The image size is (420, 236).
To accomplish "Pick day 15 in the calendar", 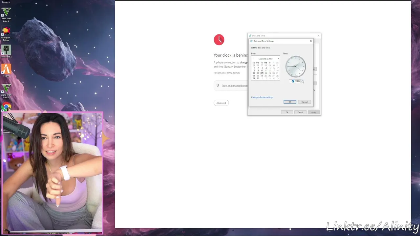I will 254,73.
